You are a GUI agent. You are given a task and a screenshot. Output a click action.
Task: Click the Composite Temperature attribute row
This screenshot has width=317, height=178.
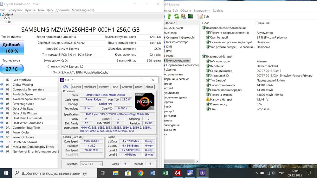tap(29, 89)
